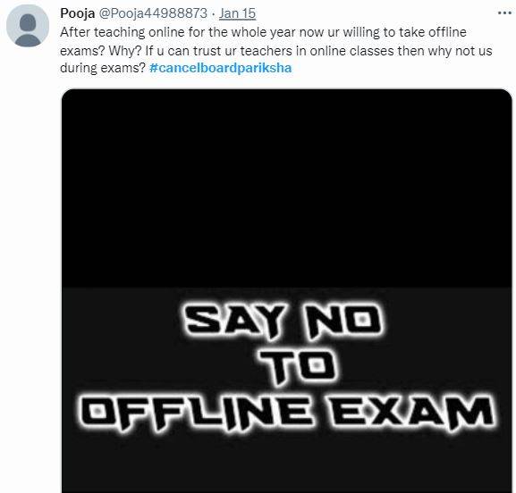Open the three-dot more options menu
This screenshot has width=516, height=493.
point(504,13)
